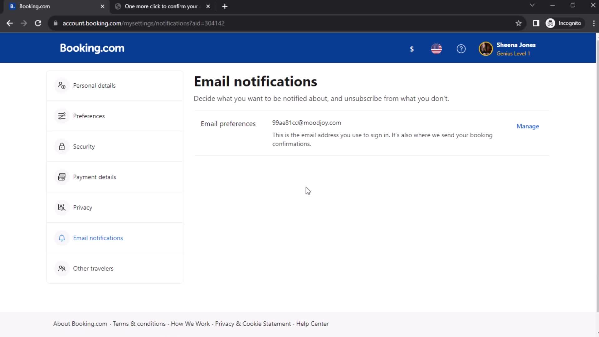This screenshot has height=337, width=599.
Task: Click the Email notifications bell icon
Action: point(61,238)
